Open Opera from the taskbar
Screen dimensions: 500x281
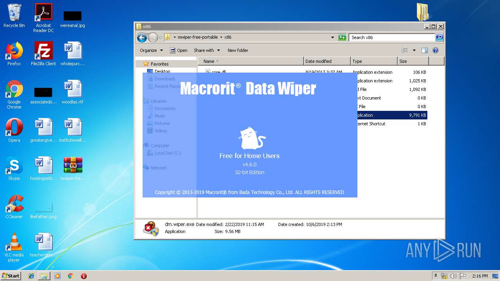[84, 276]
